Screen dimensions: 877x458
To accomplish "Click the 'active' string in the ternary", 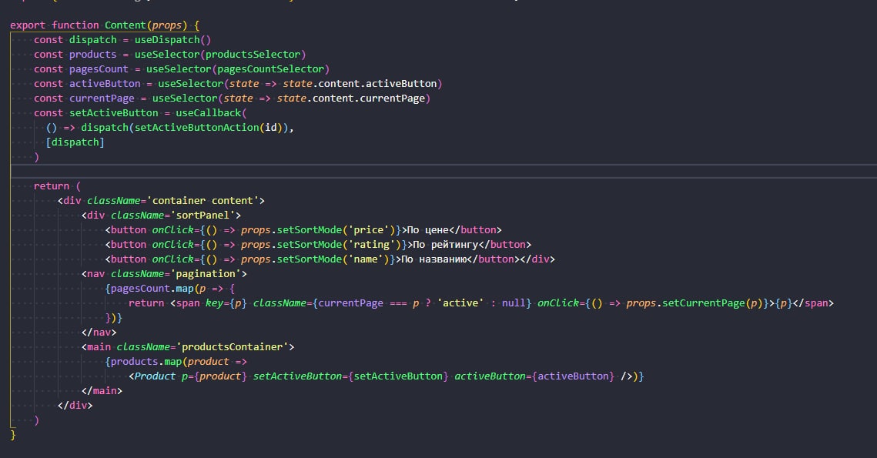I will (x=460, y=303).
